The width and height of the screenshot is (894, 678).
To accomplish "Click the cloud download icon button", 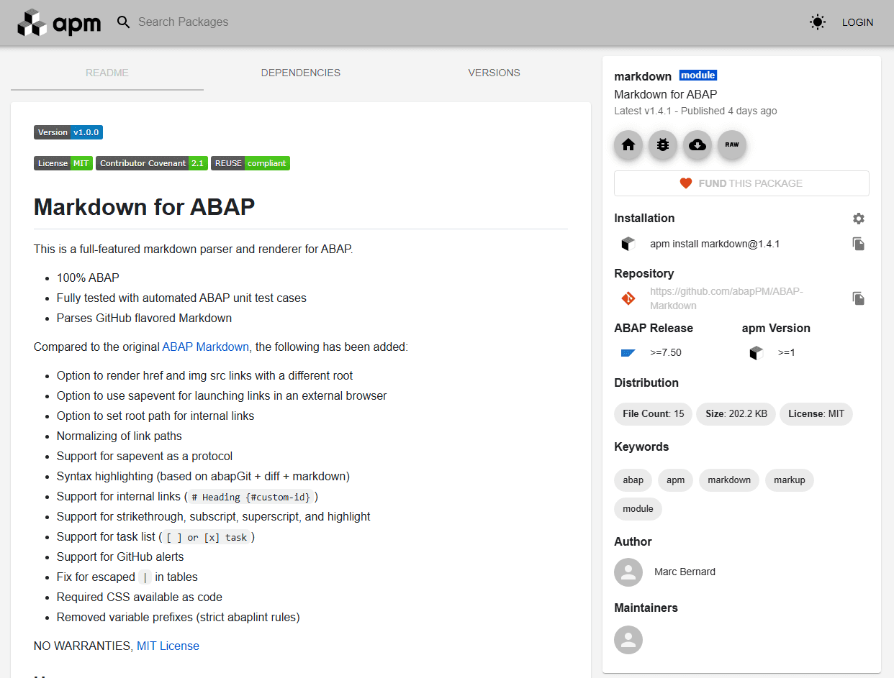I will 697,145.
